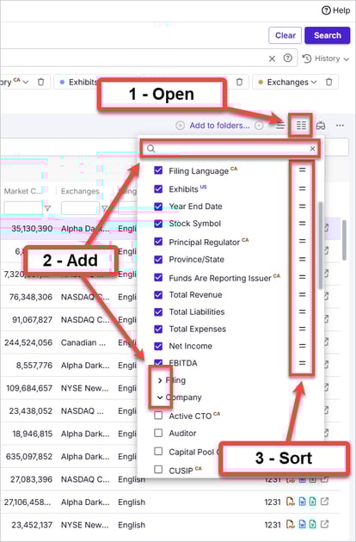Uncheck the Total Revenue checkbox
Viewport: 356px width, 542px height.
click(x=158, y=295)
